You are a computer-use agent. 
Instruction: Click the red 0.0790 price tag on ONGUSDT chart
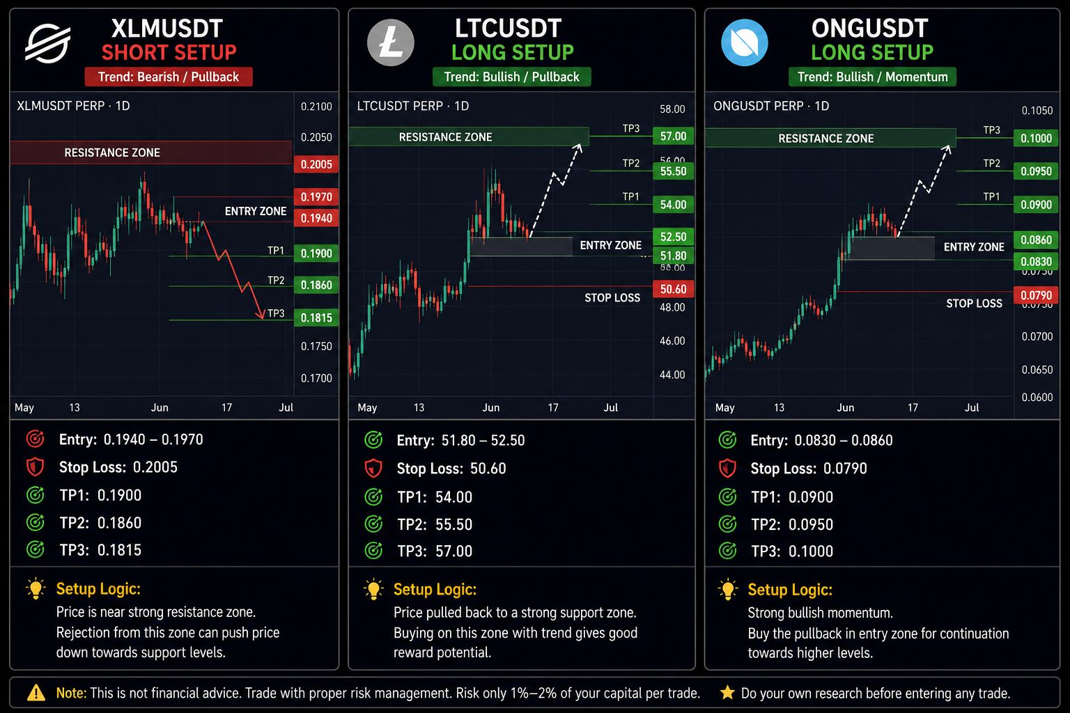1036,295
